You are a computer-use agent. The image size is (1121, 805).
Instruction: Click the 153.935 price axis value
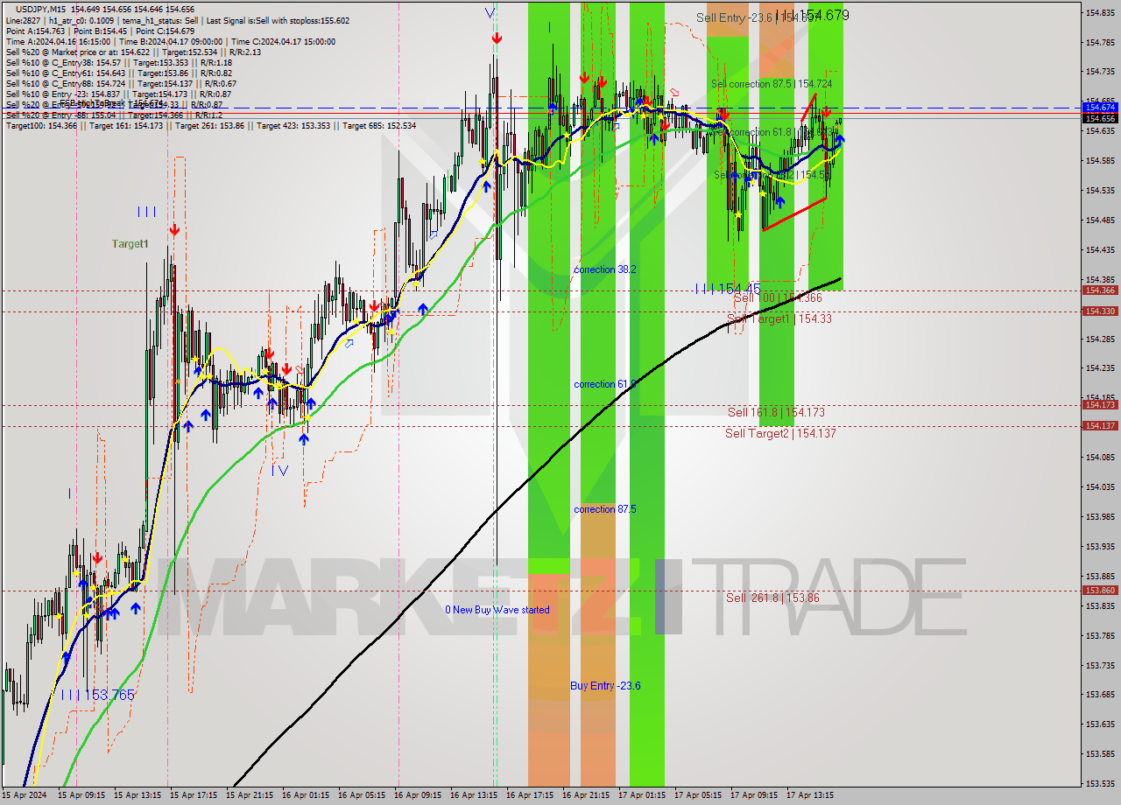tap(1100, 546)
